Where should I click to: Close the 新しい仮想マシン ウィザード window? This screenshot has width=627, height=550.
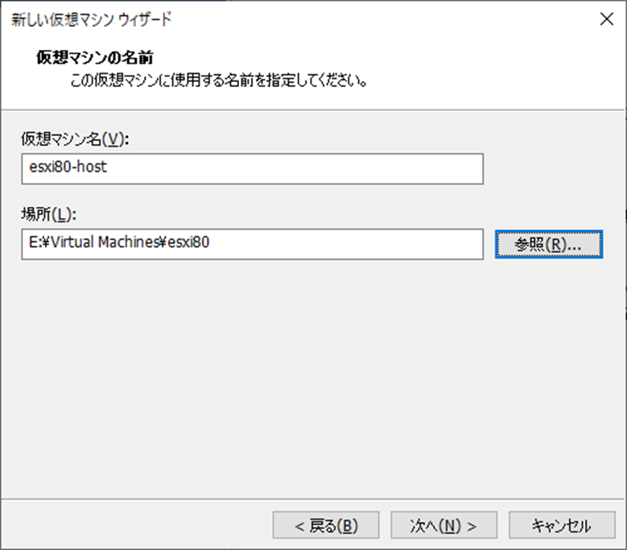(x=607, y=18)
